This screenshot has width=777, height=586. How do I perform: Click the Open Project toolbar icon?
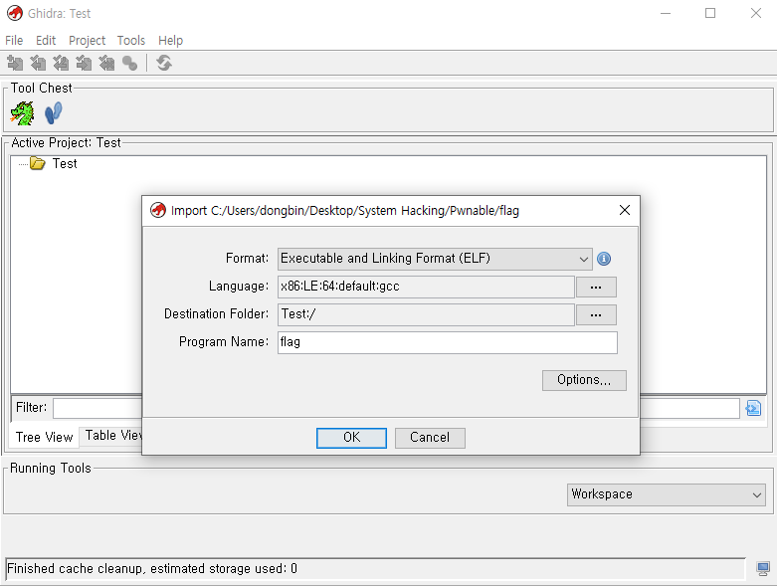pos(38,63)
